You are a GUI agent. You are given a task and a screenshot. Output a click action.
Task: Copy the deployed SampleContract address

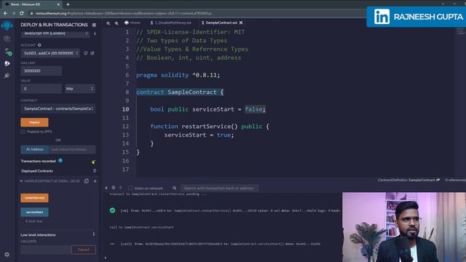pos(87,181)
